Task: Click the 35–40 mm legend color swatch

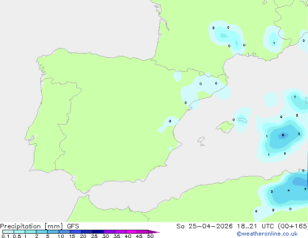Action: tap(120, 232)
